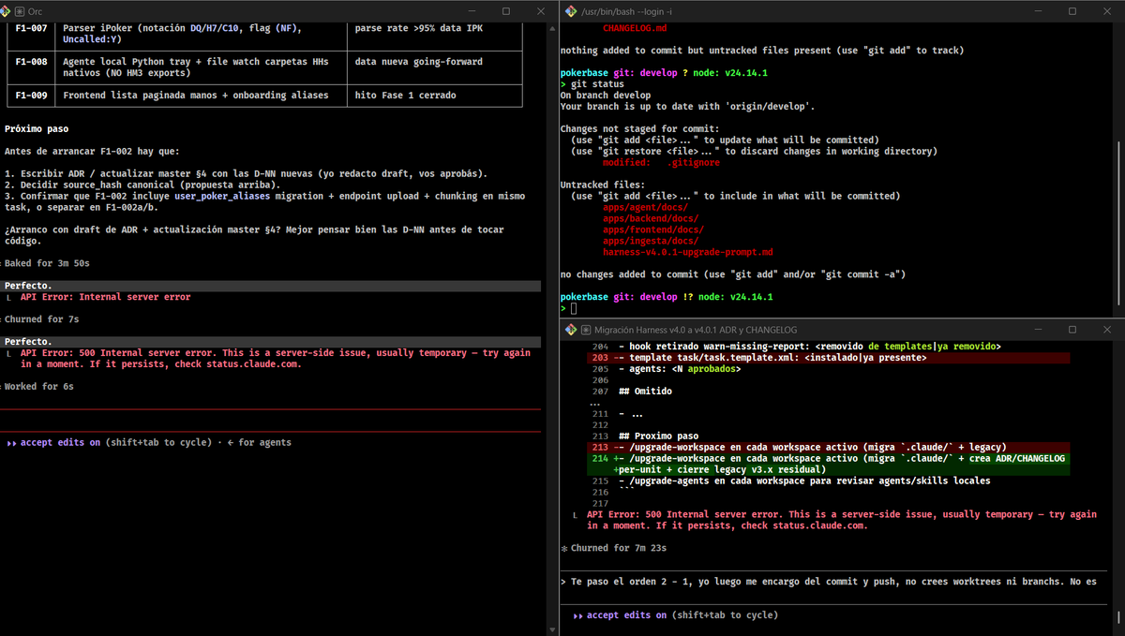1125x636 pixels.
Task: Click diff line number 204
Action: click(600, 347)
